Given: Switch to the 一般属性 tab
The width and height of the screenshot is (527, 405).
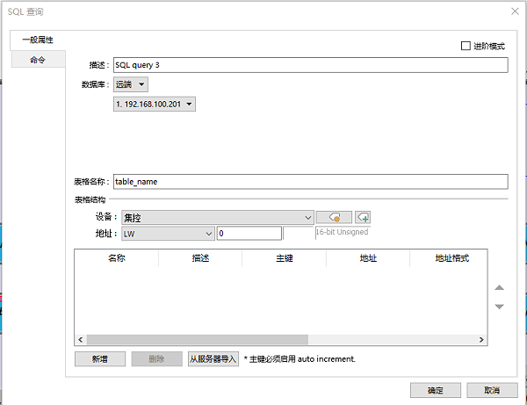Looking at the screenshot, I should (38, 40).
